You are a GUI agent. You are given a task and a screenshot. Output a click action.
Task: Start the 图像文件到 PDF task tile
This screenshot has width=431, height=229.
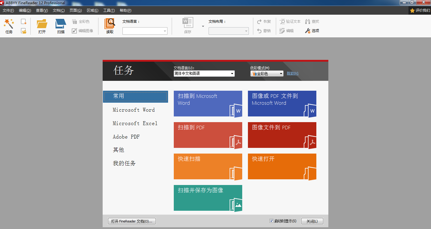[x=282, y=135]
